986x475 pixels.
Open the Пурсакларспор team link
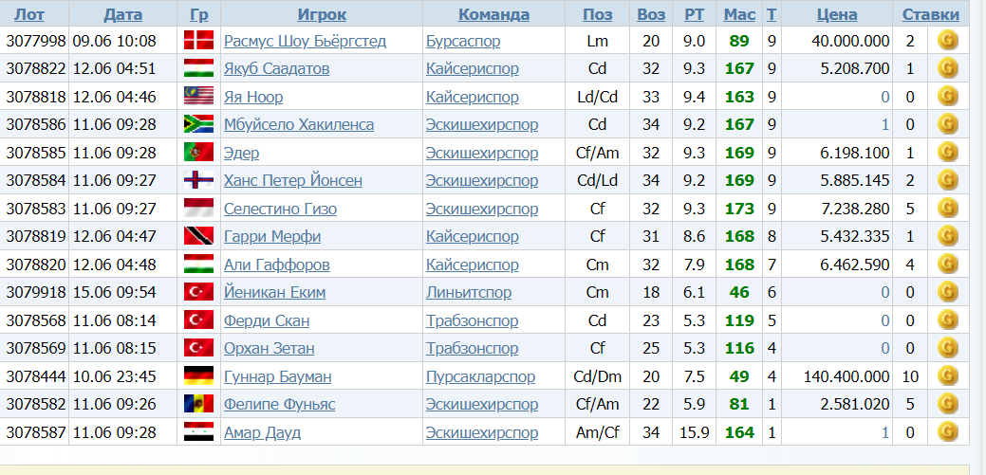coord(480,376)
